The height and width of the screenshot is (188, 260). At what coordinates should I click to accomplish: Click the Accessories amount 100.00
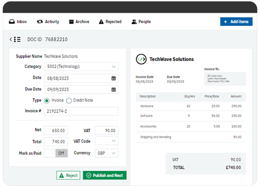click(236, 126)
